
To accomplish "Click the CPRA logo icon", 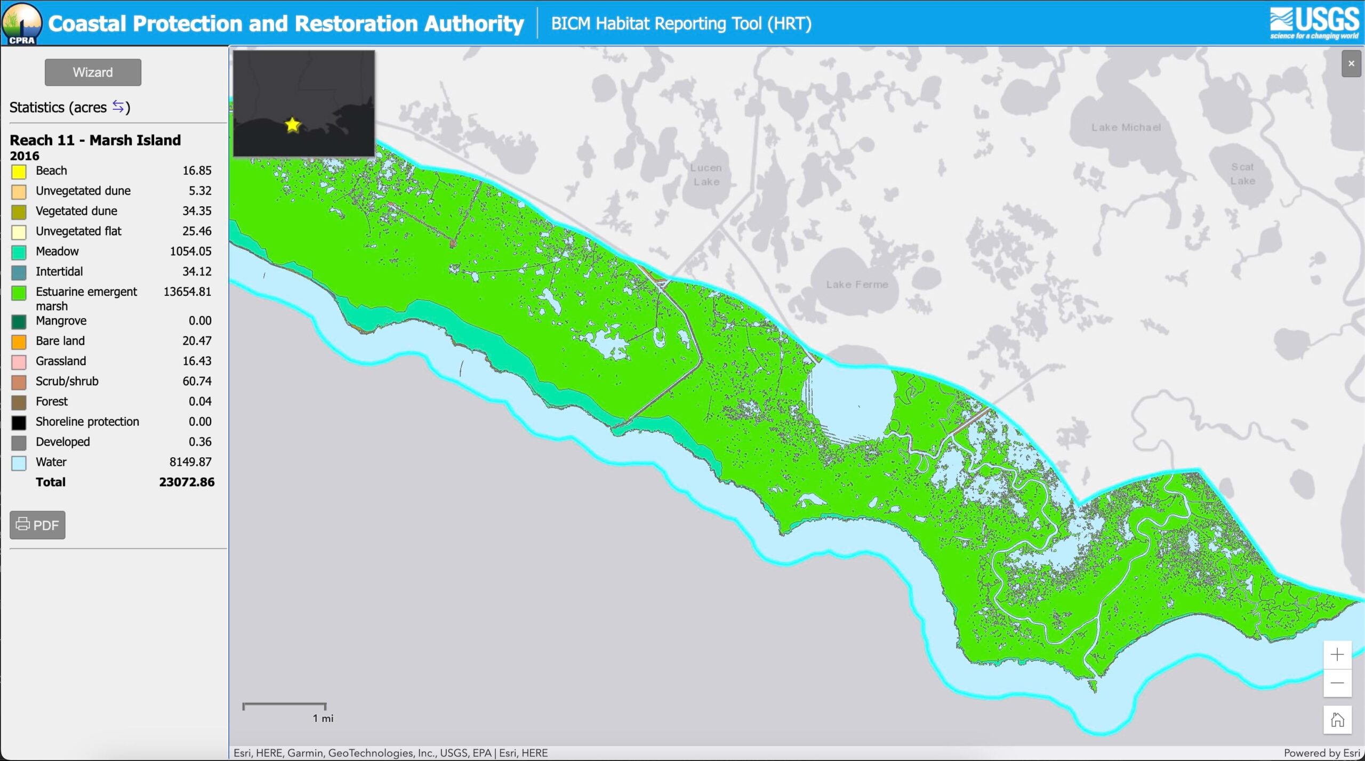I will click(21, 23).
